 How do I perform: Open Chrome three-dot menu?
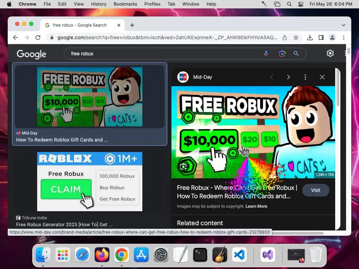[344, 37]
